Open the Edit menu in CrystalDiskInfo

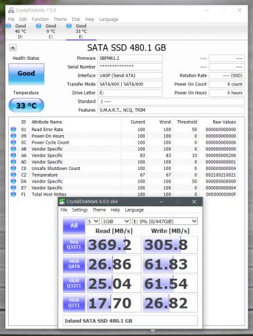pos(23,19)
